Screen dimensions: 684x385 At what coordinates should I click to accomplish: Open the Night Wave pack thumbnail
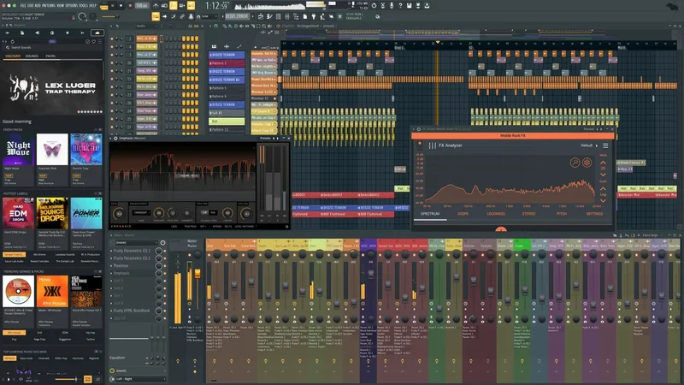(x=18, y=150)
